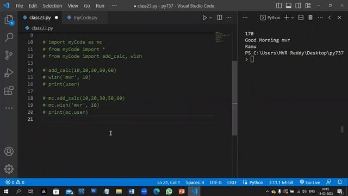The image size is (348, 196).
Task: Select the Python terminal profile label
Action: [x=270, y=17]
